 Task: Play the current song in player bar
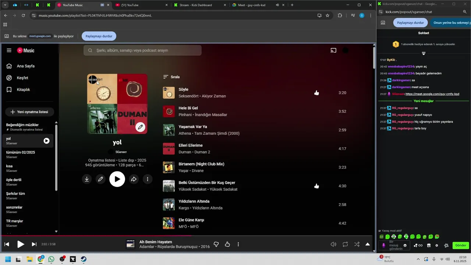(x=21, y=244)
